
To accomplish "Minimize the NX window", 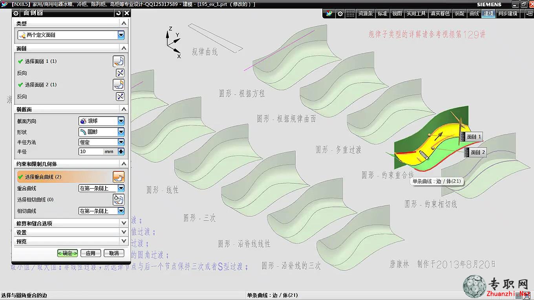I will click(x=516, y=4).
